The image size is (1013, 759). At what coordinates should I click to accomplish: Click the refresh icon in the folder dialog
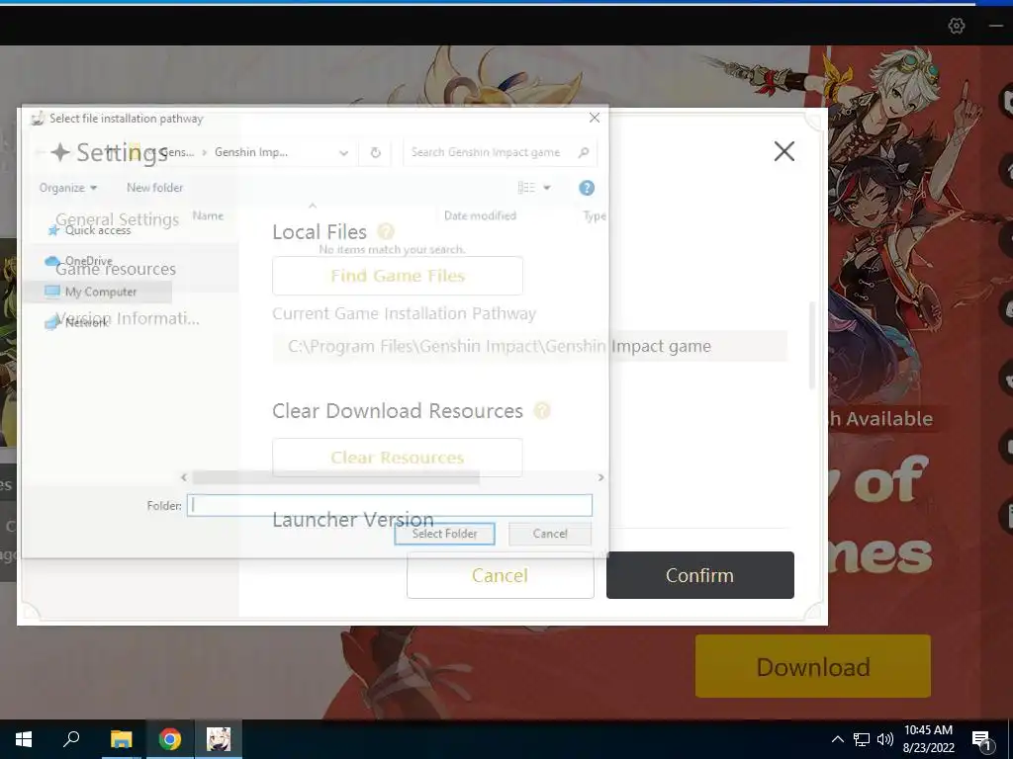pos(375,153)
